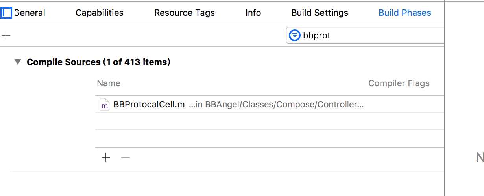The height and width of the screenshot is (196, 484).
Task: Remove selected source with minus button
Action: click(x=126, y=158)
